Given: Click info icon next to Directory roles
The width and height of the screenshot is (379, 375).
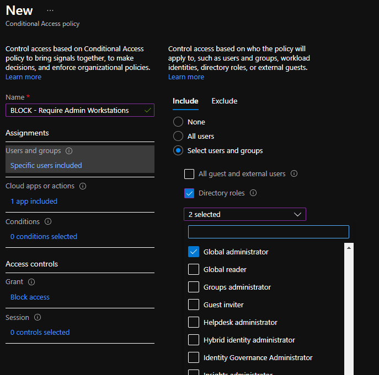Looking at the screenshot, I should [x=253, y=193].
